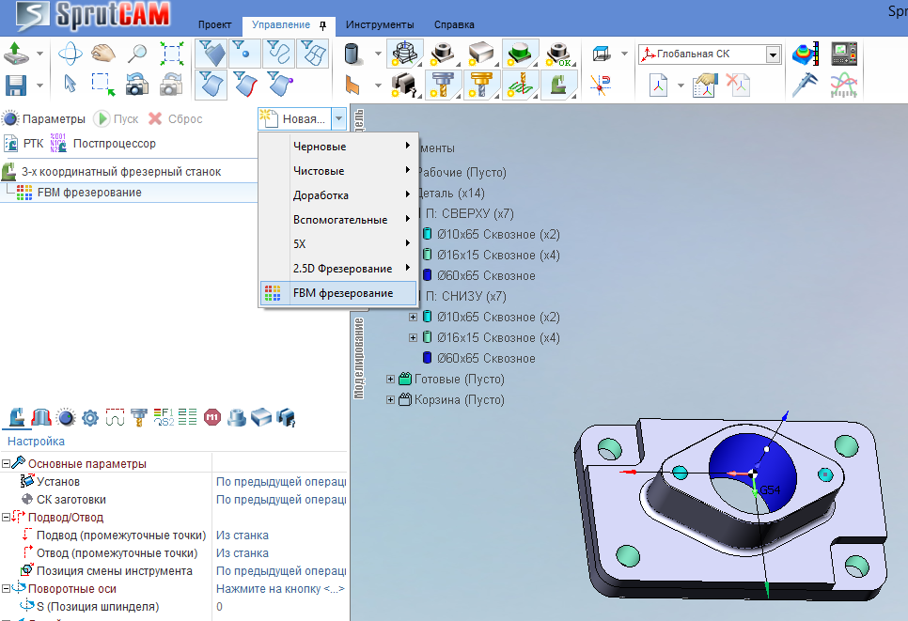This screenshot has width=908, height=621.
Task: Open the M1 commands tab icon
Action: [x=211, y=417]
